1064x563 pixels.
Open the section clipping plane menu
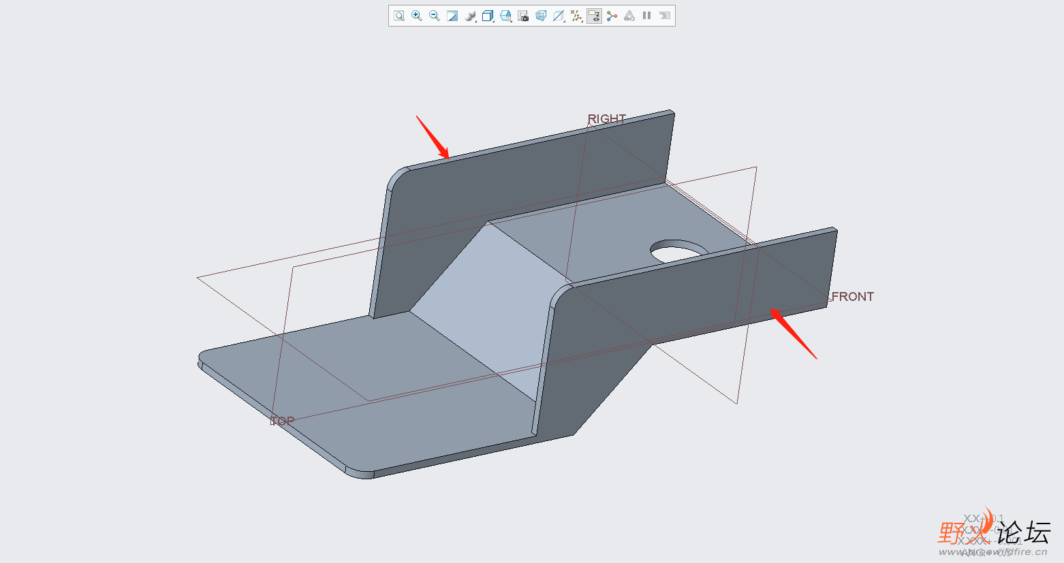(x=559, y=16)
